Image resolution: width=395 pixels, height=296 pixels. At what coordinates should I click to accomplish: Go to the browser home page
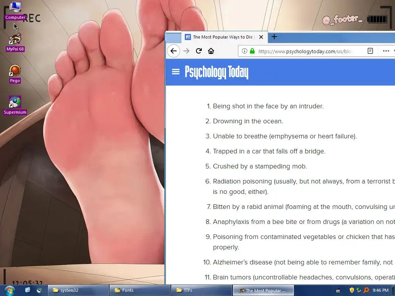pyautogui.click(x=211, y=51)
